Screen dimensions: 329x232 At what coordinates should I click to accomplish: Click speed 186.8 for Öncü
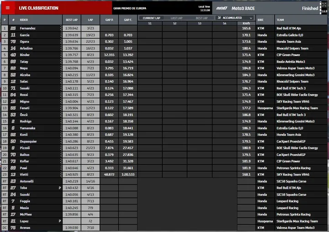point(246,115)
